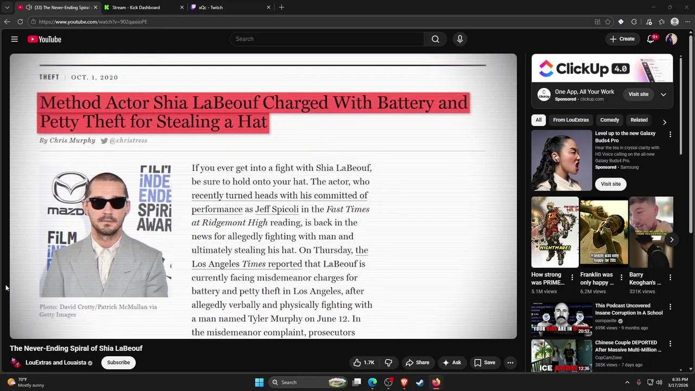Expand ClickUp ad details chevron
This screenshot has height=391, width=695.
pos(663,94)
